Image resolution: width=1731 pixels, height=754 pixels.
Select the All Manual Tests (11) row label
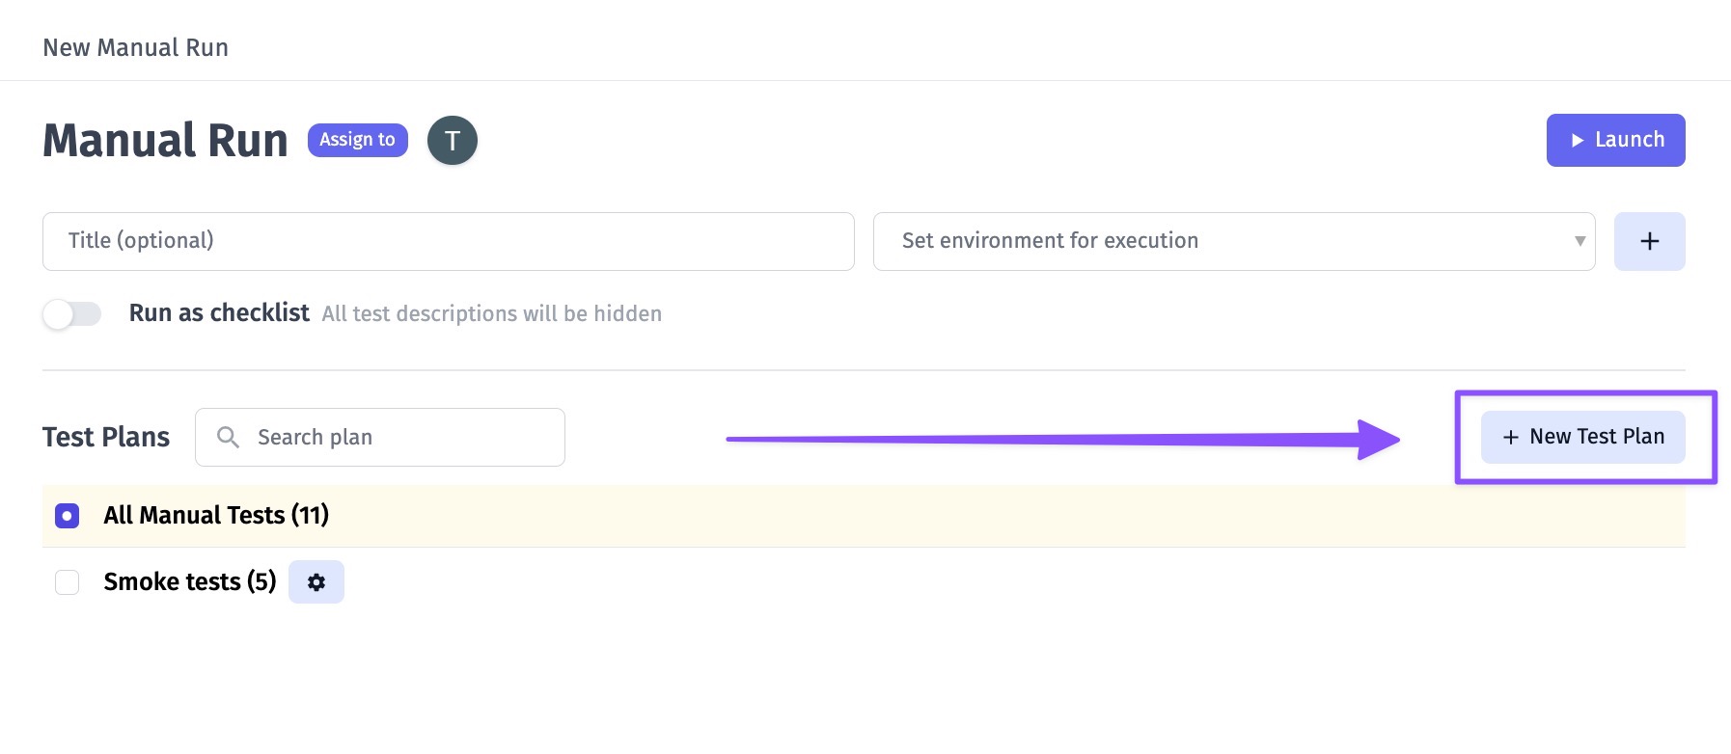tap(216, 516)
